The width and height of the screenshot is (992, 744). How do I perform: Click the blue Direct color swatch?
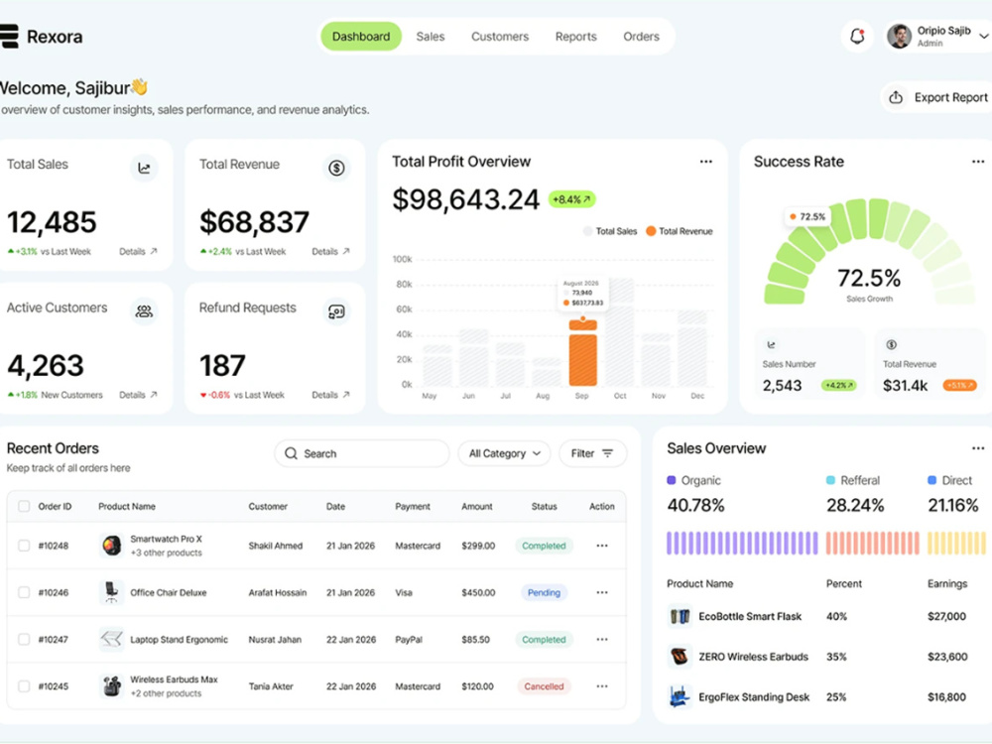coord(931,480)
